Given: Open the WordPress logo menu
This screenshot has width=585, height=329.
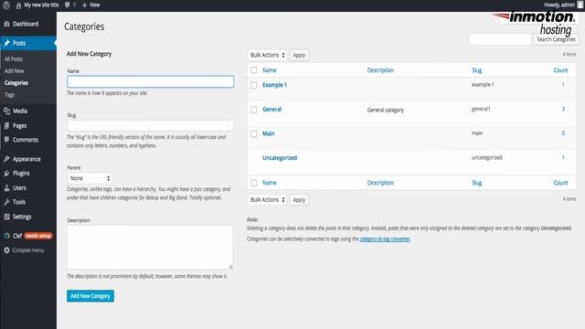Looking at the screenshot, I should [x=6, y=5].
